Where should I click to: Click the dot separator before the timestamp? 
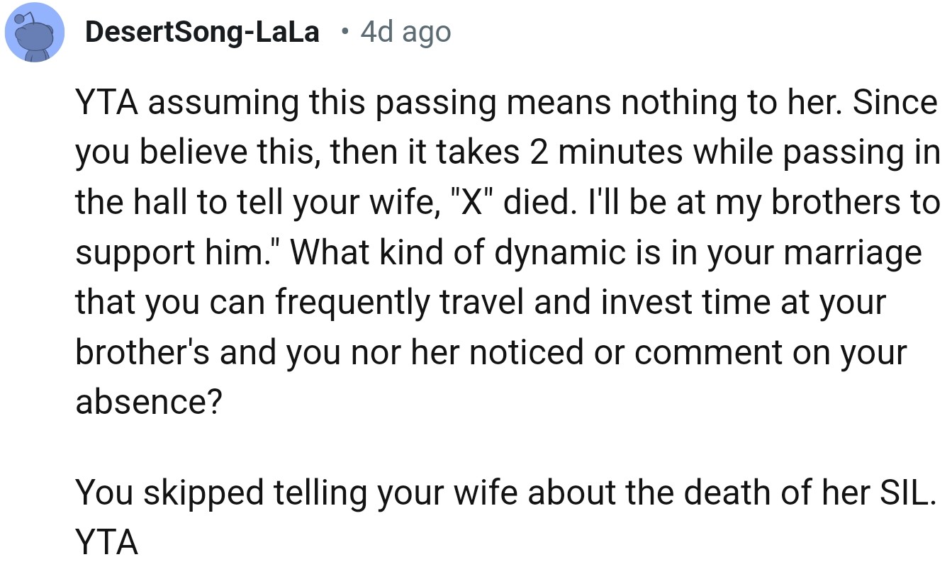(345, 31)
